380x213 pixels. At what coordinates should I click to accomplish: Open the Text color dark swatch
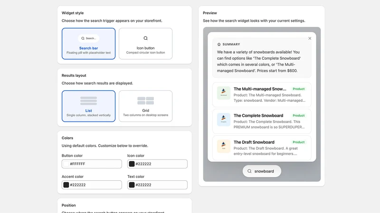132,185
